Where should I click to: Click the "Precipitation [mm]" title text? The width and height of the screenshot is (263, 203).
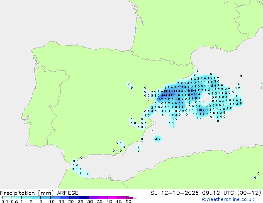(27, 193)
